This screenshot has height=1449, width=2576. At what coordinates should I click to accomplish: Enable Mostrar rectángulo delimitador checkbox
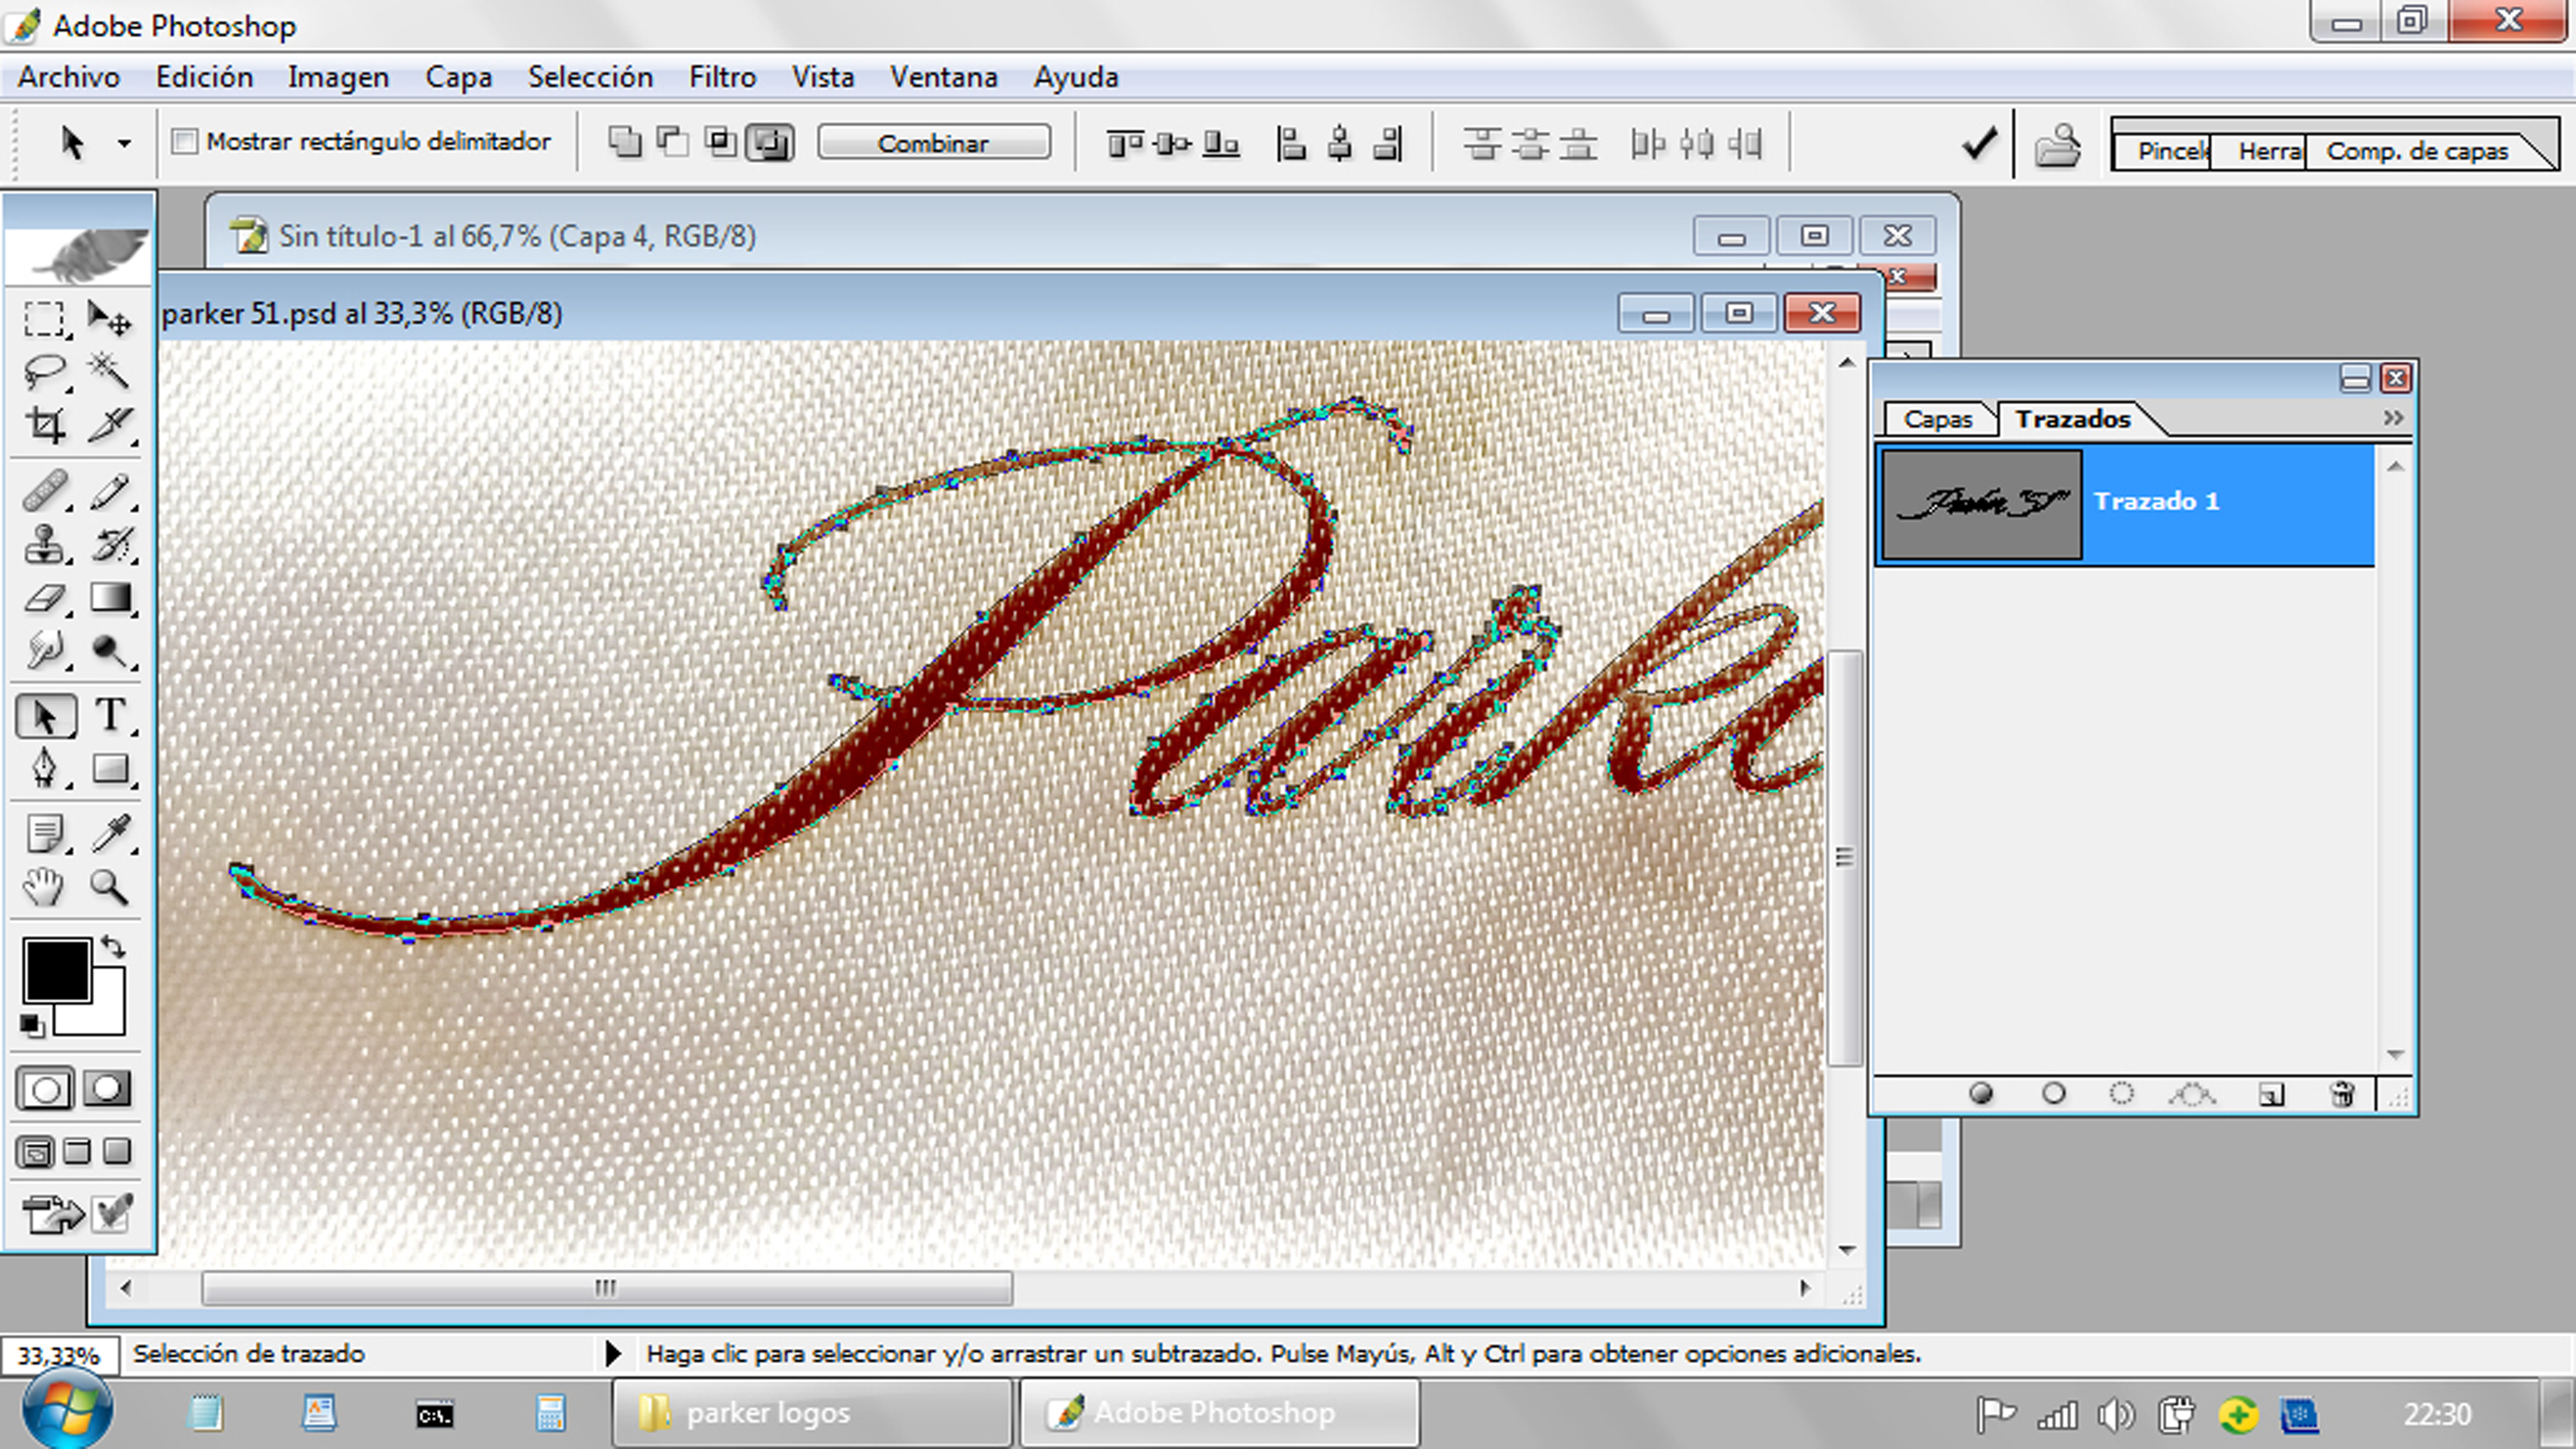pos(184,142)
